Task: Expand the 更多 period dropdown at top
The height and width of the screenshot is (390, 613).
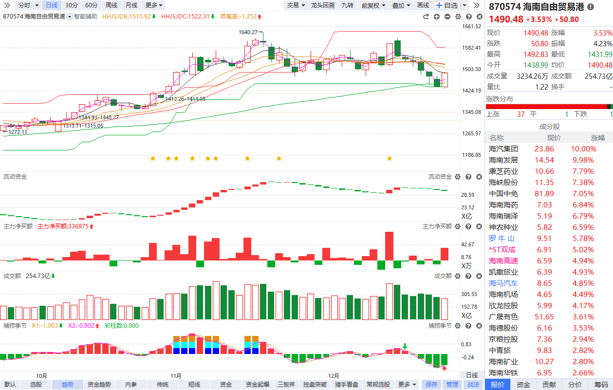Action: [x=154, y=5]
